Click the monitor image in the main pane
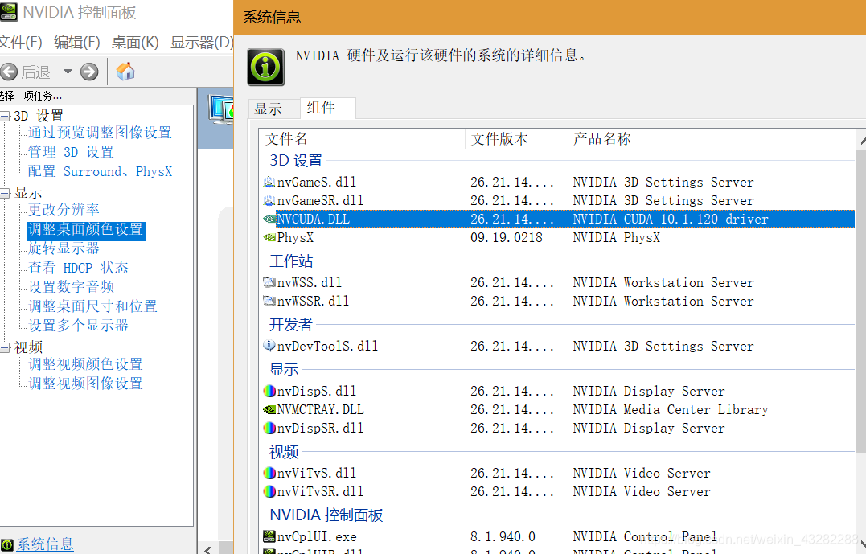 pos(221,109)
